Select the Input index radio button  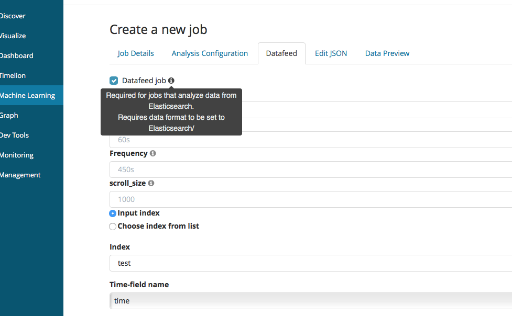tap(113, 213)
